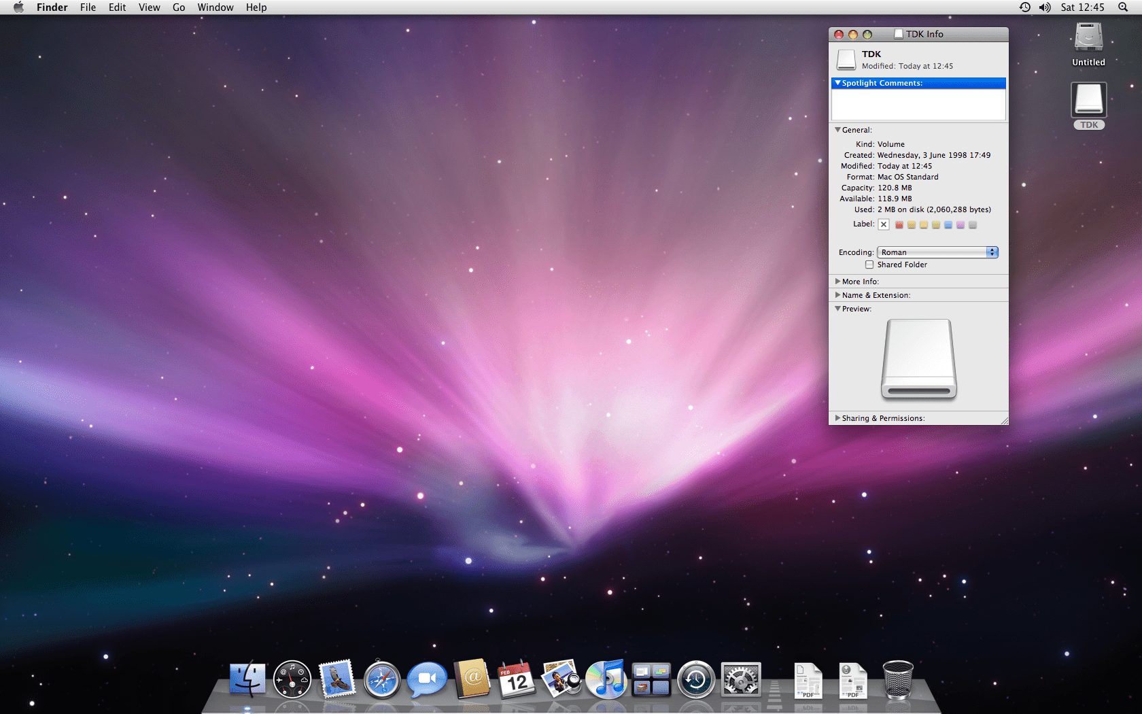
Task: Open Spaces from the Dock
Action: [x=651, y=679]
